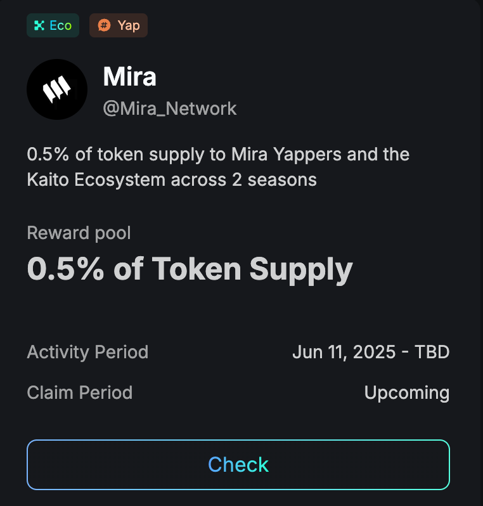
Task: Open the @Mira_Network handle link
Action: pos(170,108)
